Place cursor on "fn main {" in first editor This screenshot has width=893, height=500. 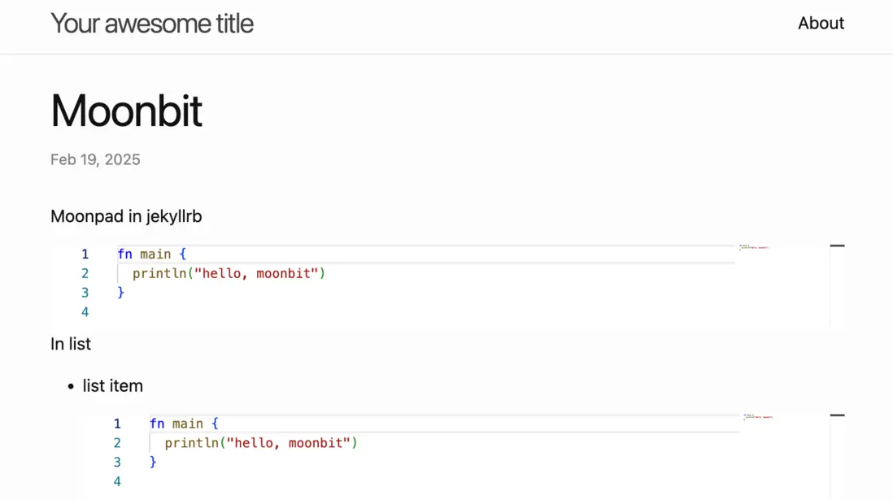tap(152, 254)
